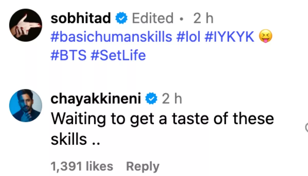Reply to chayakkineni's comment
308x176 pixels.
[142, 166]
